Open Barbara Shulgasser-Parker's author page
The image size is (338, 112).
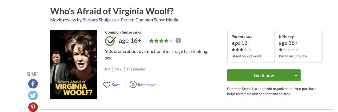coord(108,20)
